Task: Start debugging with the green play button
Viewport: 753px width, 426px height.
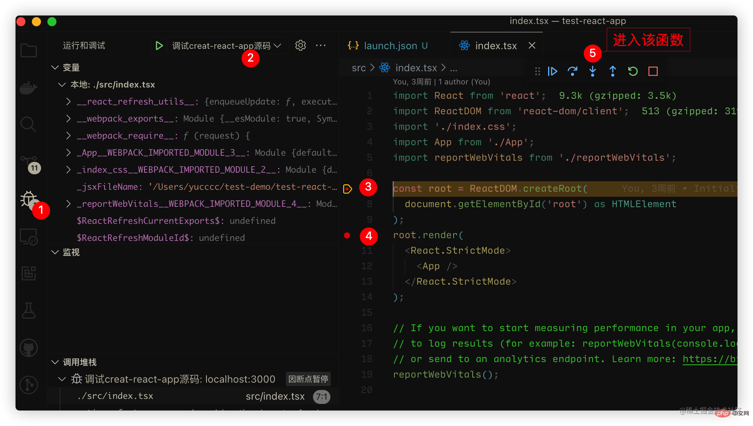Action: point(159,46)
